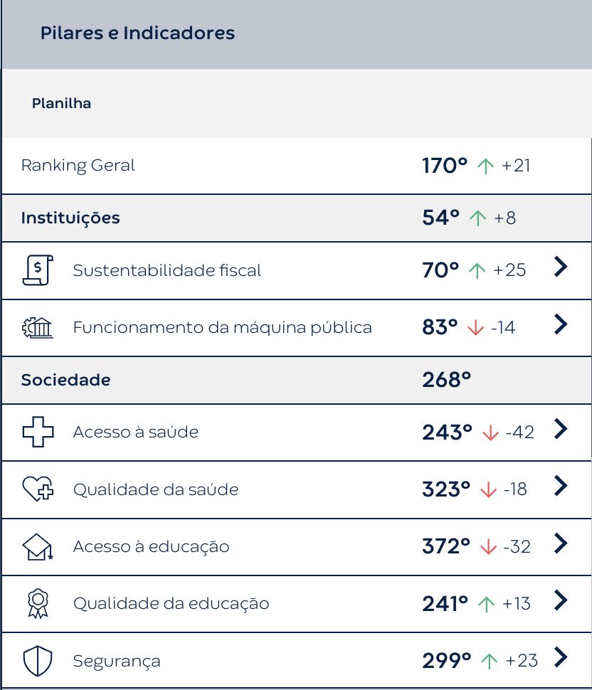Image resolution: width=592 pixels, height=690 pixels.
Task: Open the Ranking Geral row
Action: [78, 166]
